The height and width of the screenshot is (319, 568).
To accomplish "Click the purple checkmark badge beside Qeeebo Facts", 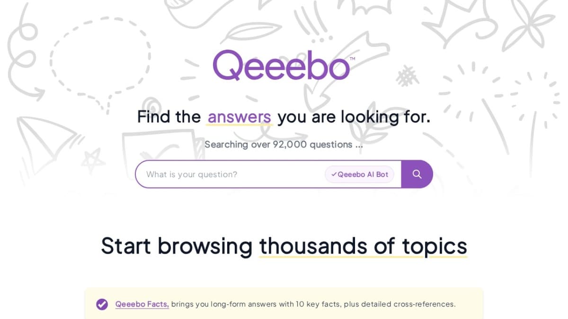I will coord(102,304).
